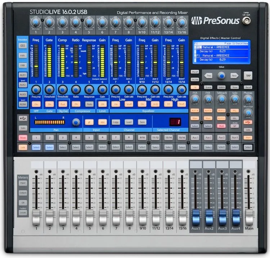Select AUX4 encoder mode
This screenshot has height=258, width=270.
pyautogui.click(x=23, y=104)
